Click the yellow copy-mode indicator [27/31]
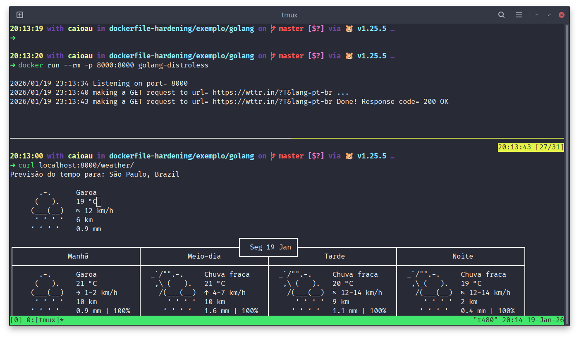This screenshot has height=338, width=579. point(531,147)
